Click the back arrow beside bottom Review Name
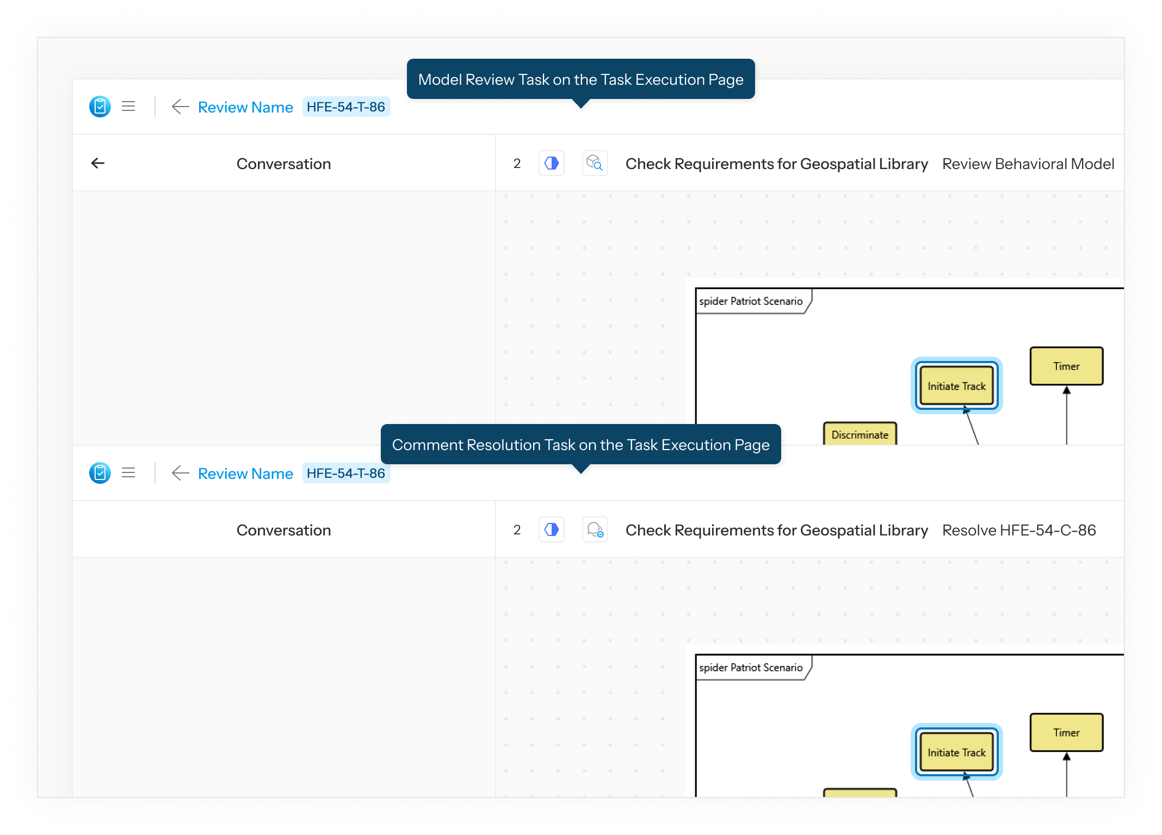The height and width of the screenshot is (835, 1162). pos(180,473)
